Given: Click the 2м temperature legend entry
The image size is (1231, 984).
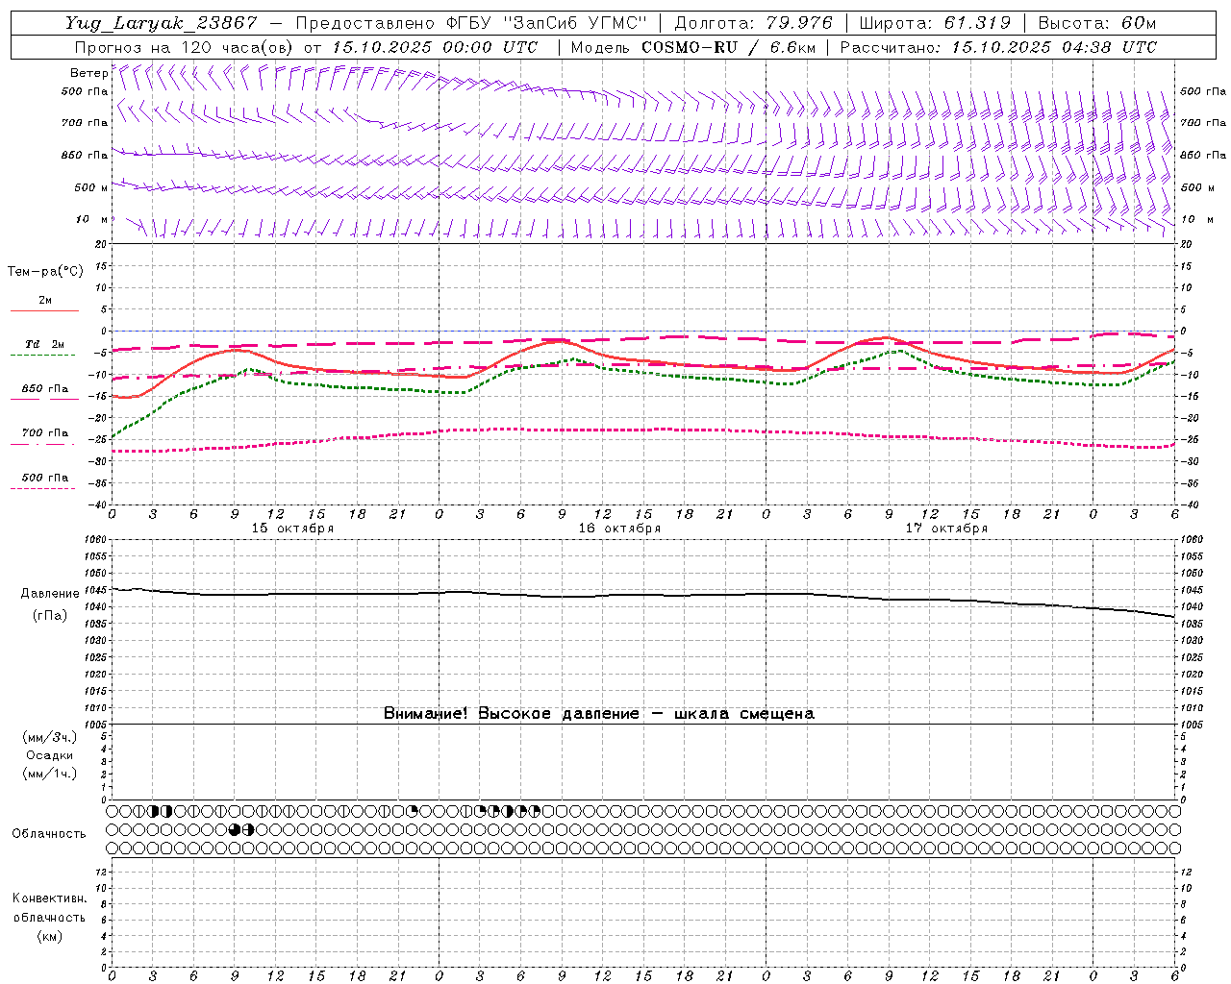Looking at the screenshot, I should tap(45, 301).
